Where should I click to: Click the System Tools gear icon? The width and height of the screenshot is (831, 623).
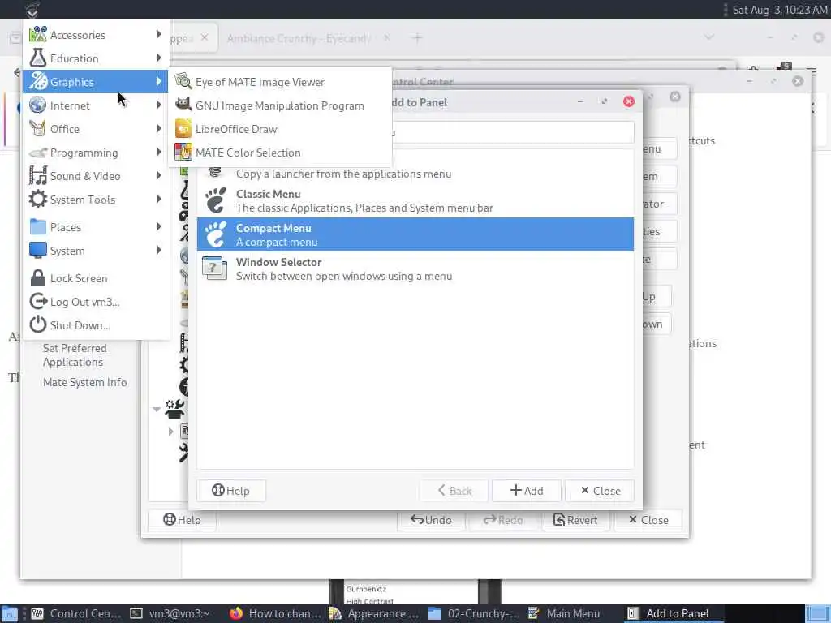pos(37,200)
